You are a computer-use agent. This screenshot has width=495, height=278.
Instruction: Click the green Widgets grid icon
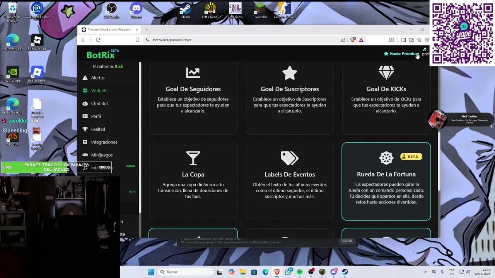85,90
